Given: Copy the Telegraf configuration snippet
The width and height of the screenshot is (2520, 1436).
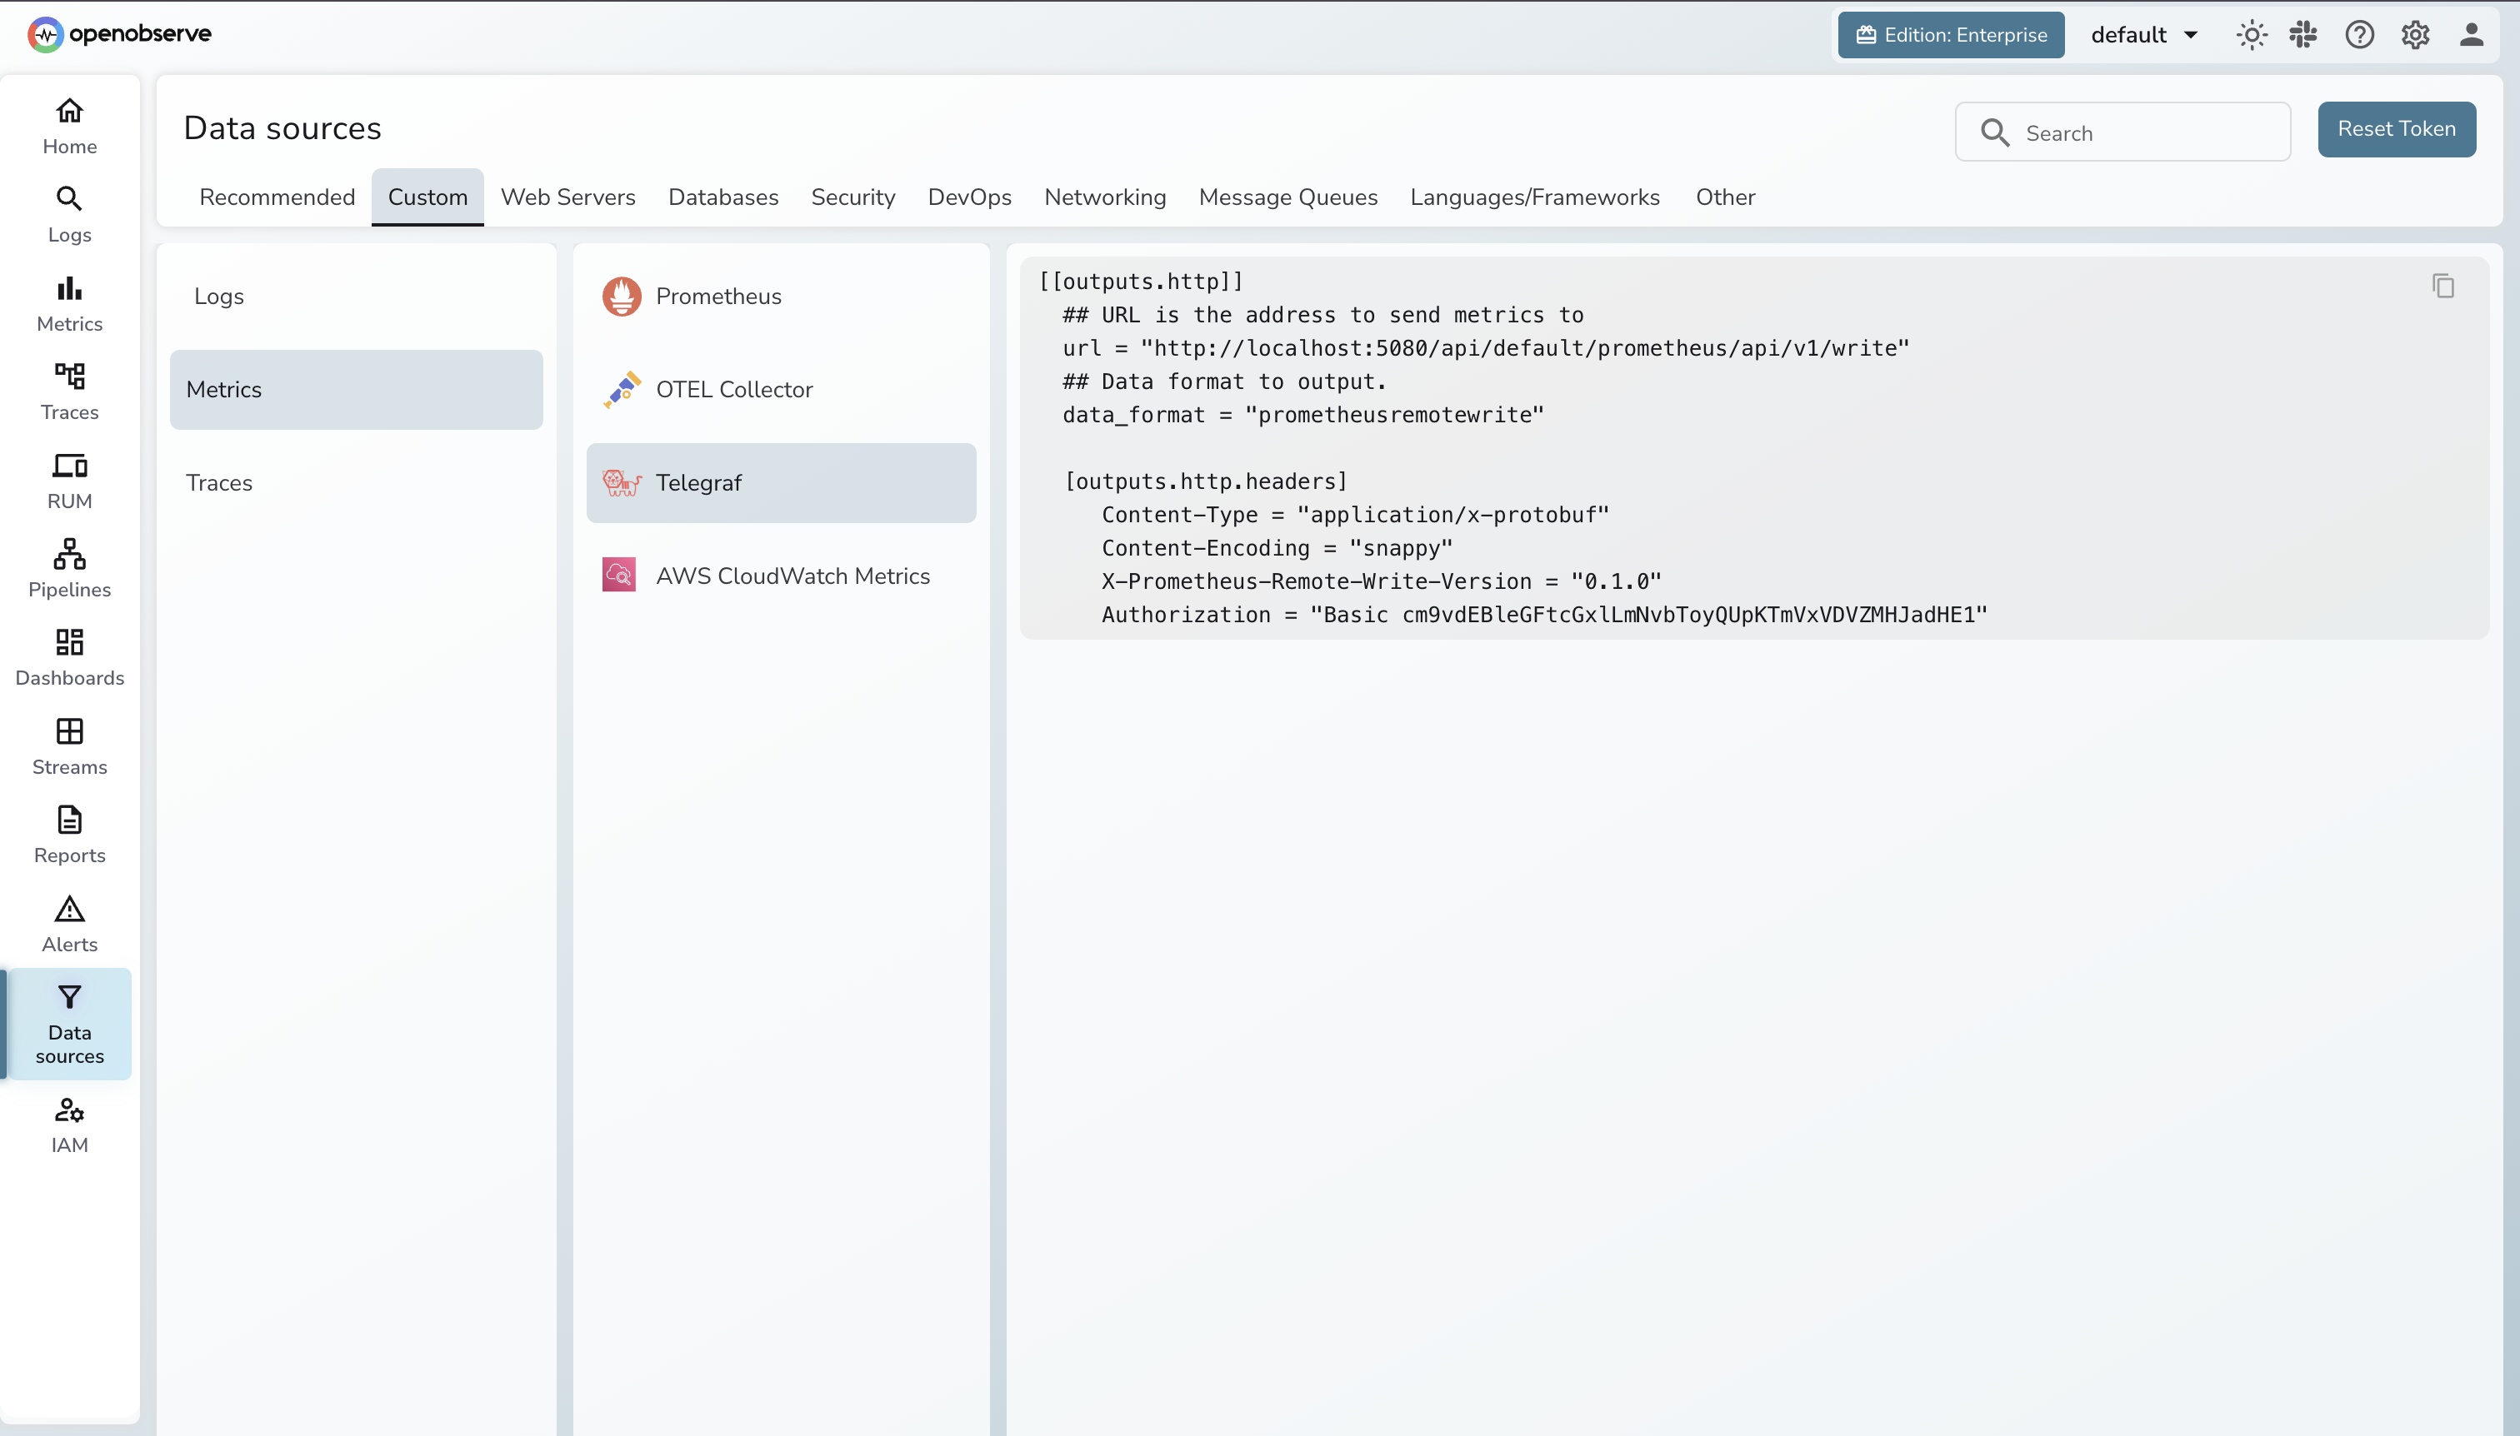Looking at the screenshot, I should point(2444,285).
